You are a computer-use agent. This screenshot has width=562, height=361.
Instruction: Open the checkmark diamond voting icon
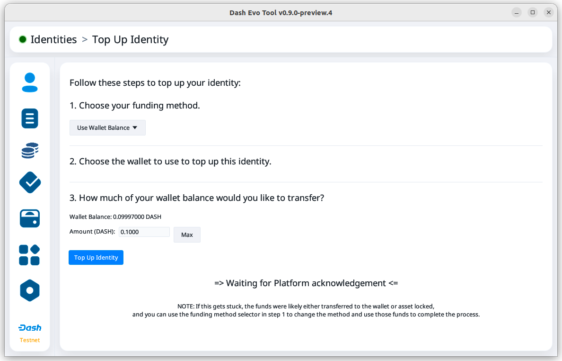[x=30, y=182]
